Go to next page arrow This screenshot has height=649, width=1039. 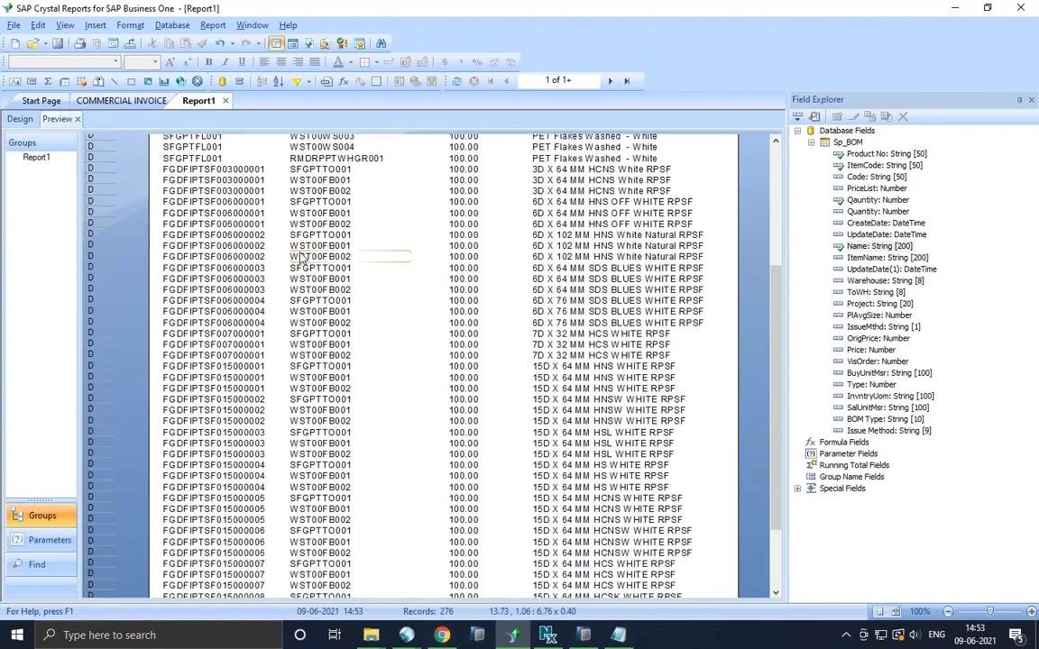pyautogui.click(x=611, y=81)
